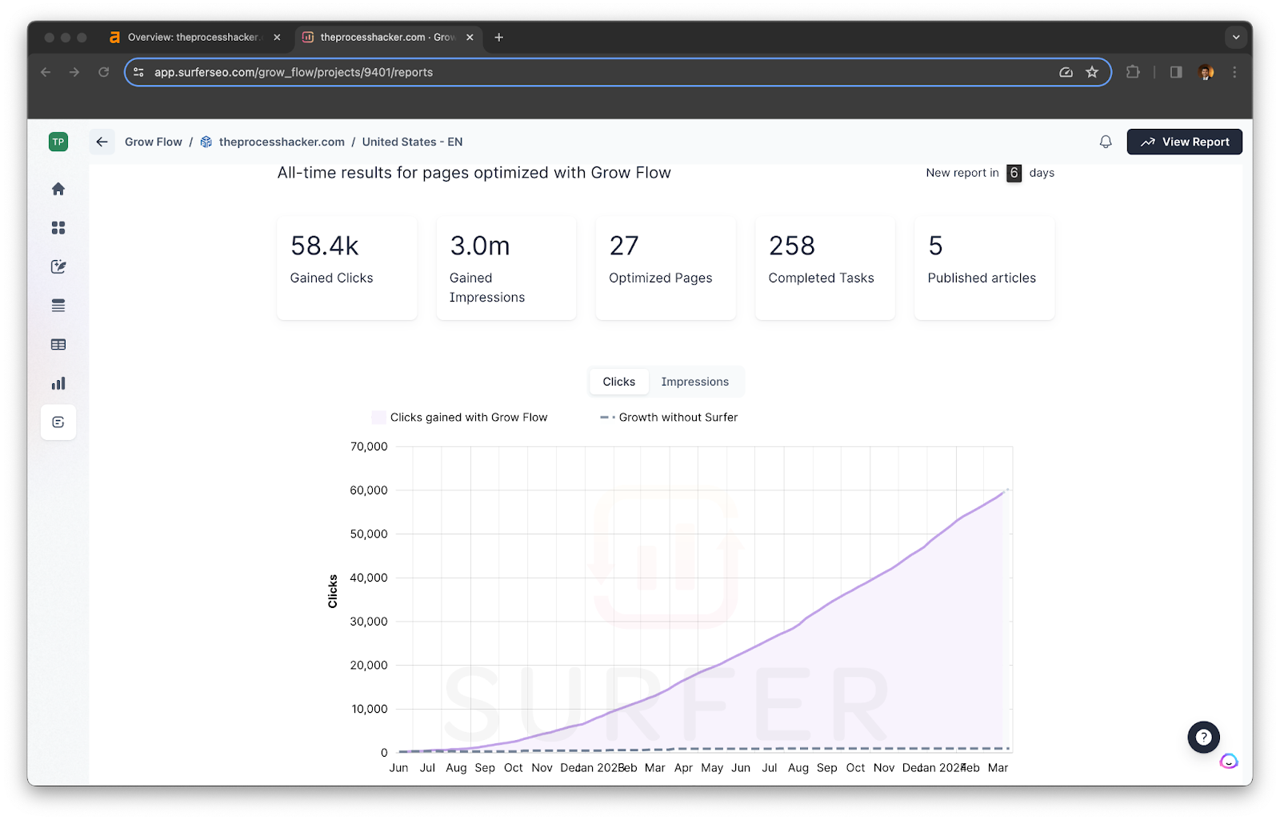The width and height of the screenshot is (1280, 820).
Task: Click the browser back arrow
Action: coord(46,72)
